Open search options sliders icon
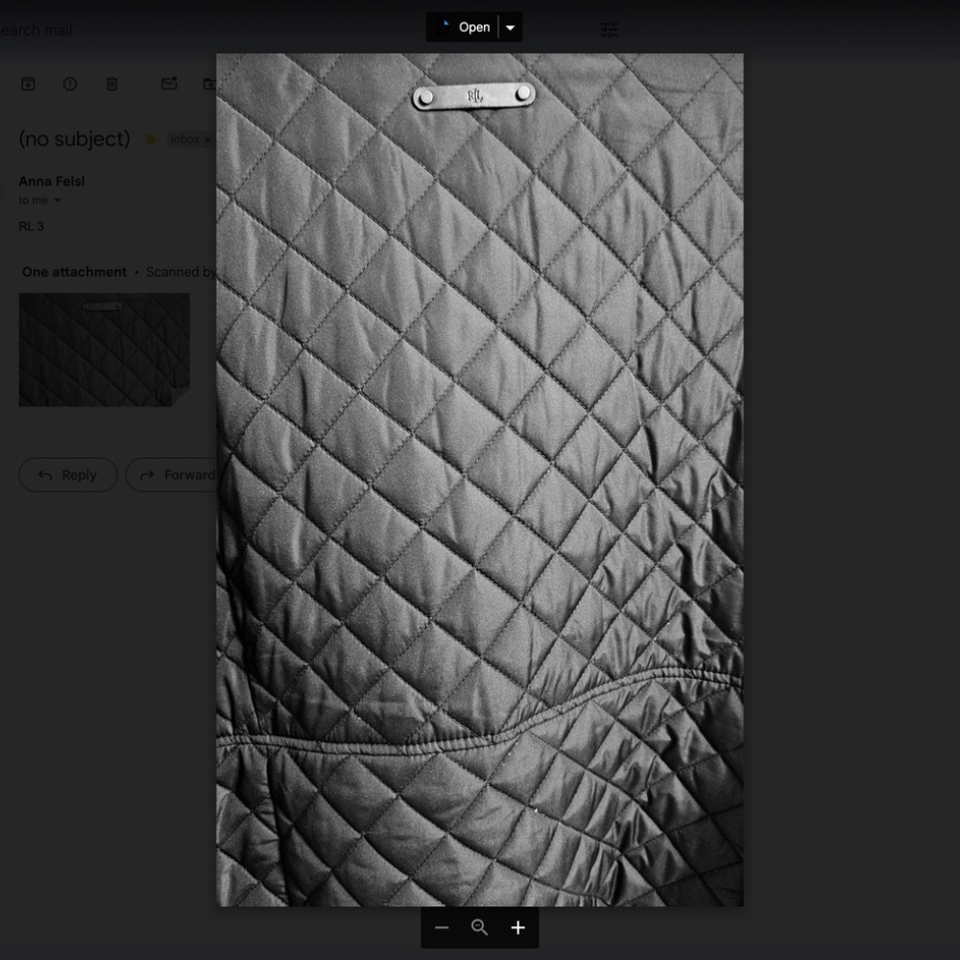This screenshot has height=960, width=960. coord(610,30)
